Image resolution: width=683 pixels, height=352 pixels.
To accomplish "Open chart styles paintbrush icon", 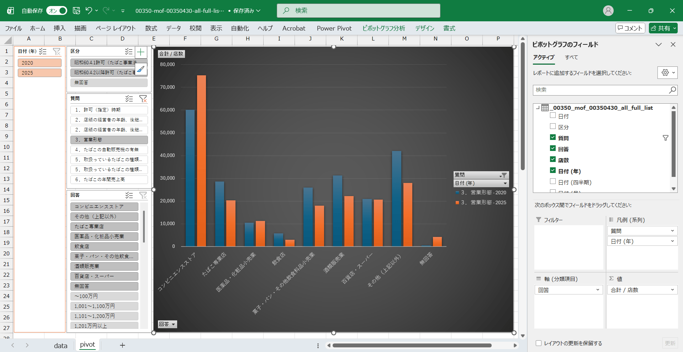I will click(x=141, y=69).
